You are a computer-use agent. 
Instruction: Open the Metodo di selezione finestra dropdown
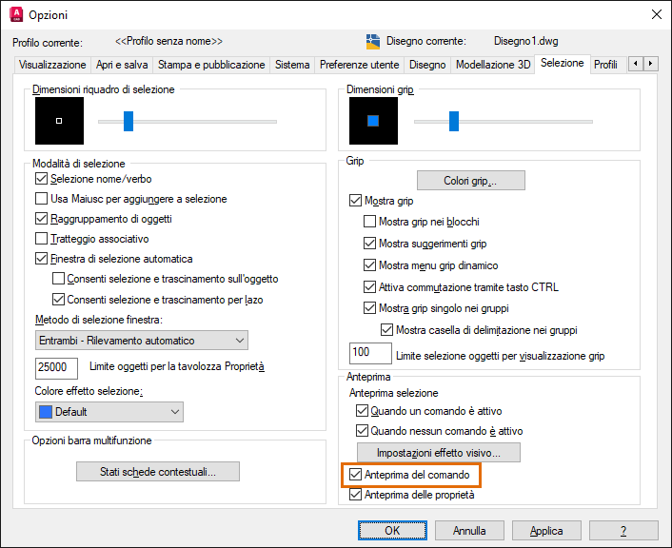coord(142,341)
